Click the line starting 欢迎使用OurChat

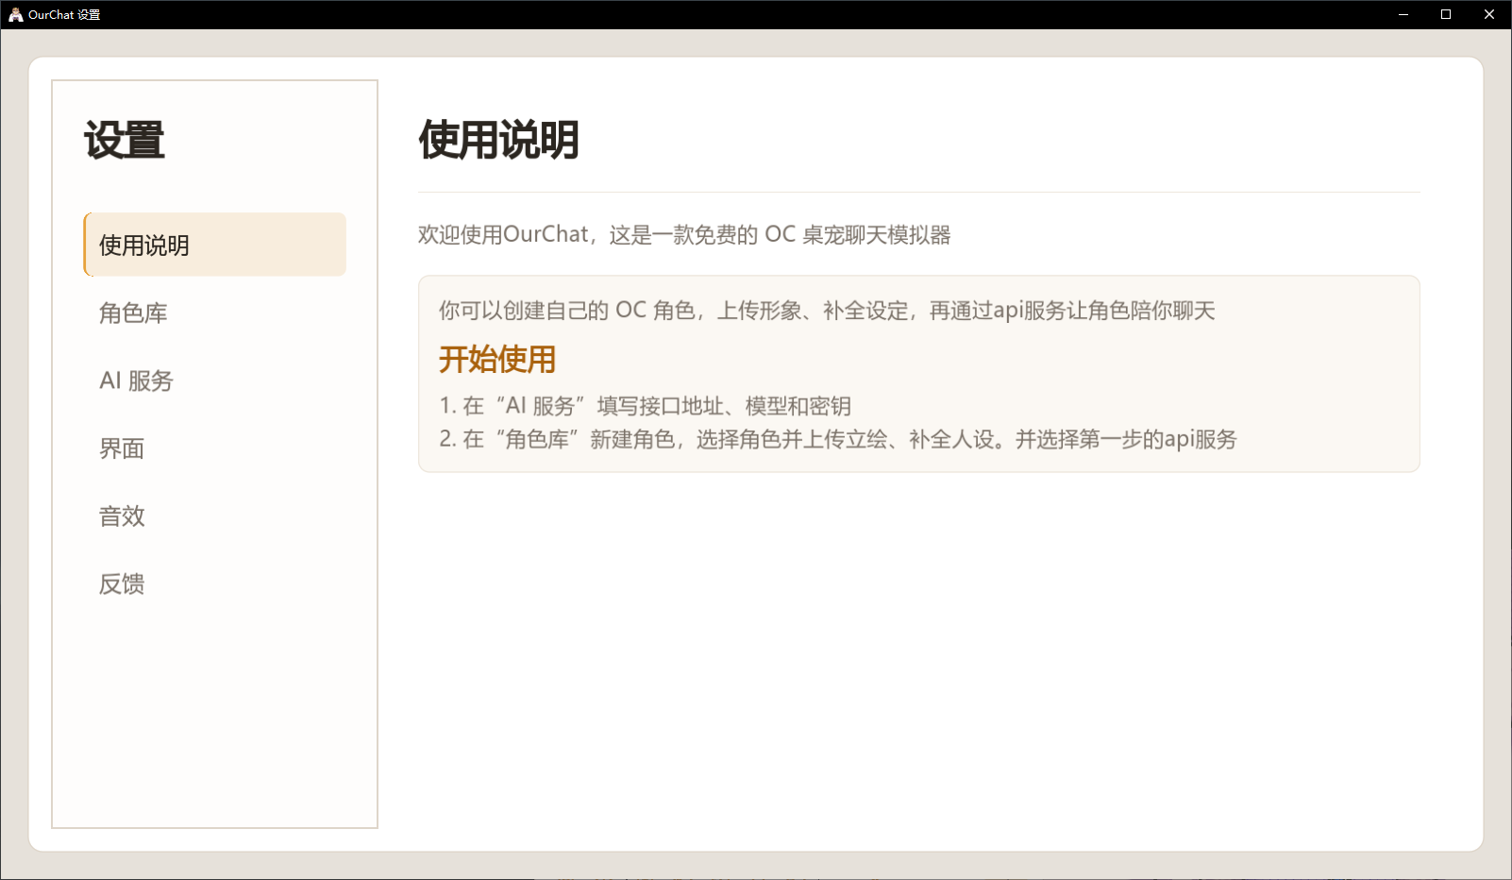(684, 234)
